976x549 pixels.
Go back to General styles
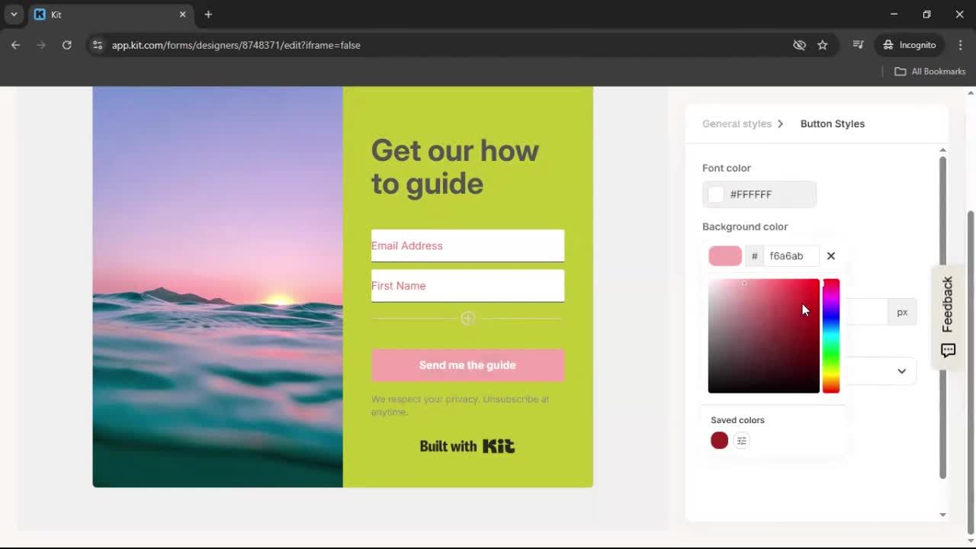tap(737, 124)
